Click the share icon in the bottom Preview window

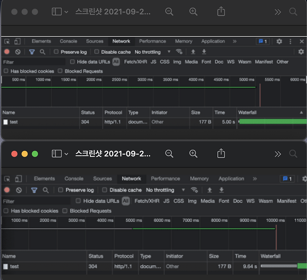pyautogui.click(x=221, y=153)
